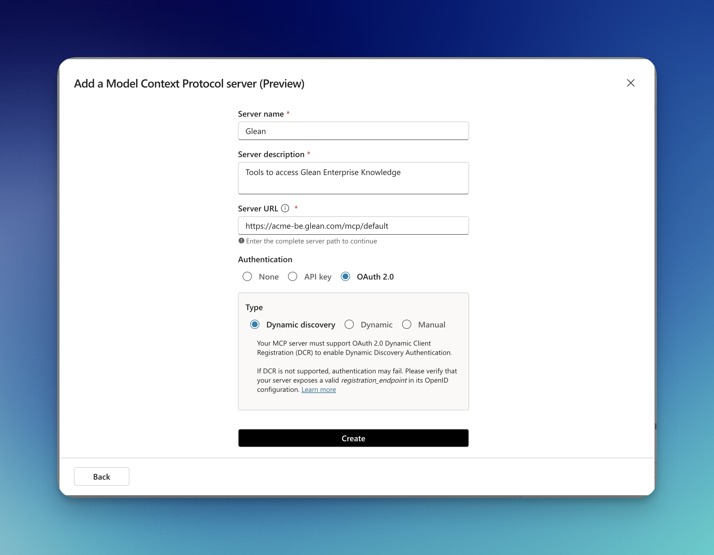This screenshot has height=555, width=714.
Task: Close the Add MCP server dialog
Action: tap(631, 83)
